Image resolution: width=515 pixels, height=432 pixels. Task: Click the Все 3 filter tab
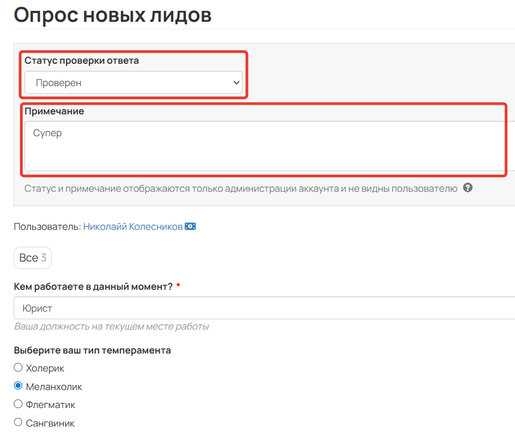coord(32,258)
